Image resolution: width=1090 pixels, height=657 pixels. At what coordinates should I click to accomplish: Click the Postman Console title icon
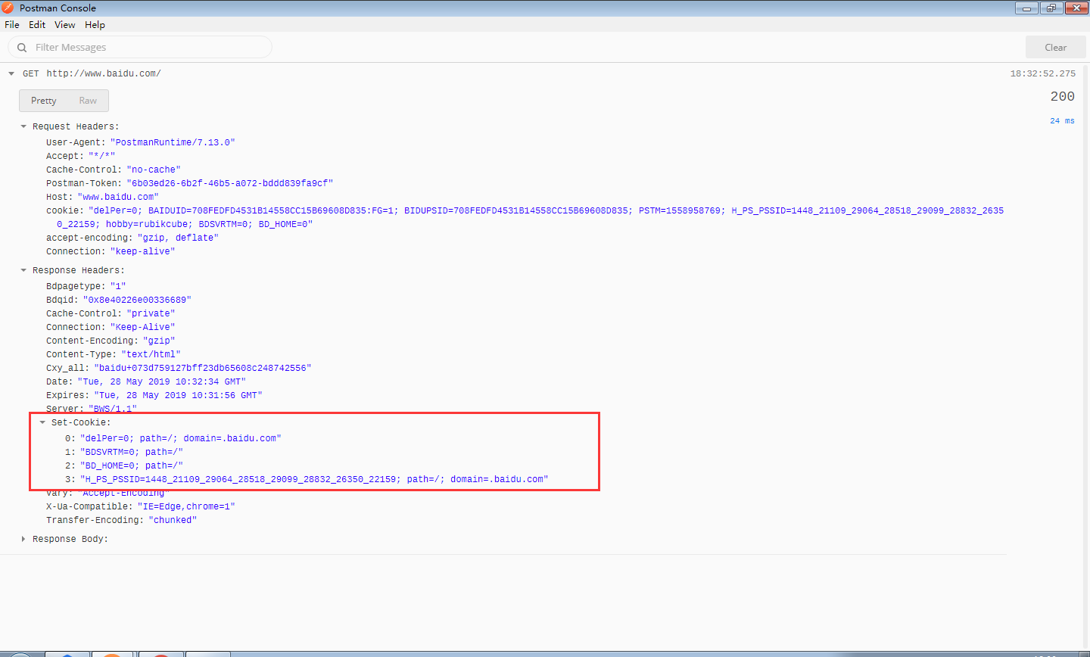8,8
